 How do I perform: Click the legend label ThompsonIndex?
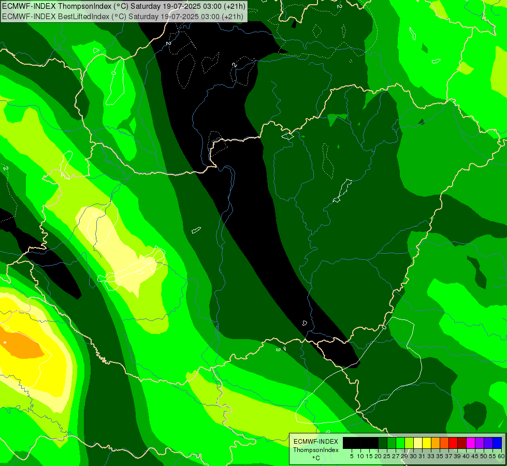[x=316, y=450]
